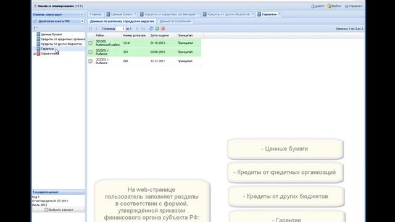Select Справочники in the navigation tree
This screenshot has height=222, width=395.
click(50, 54)
